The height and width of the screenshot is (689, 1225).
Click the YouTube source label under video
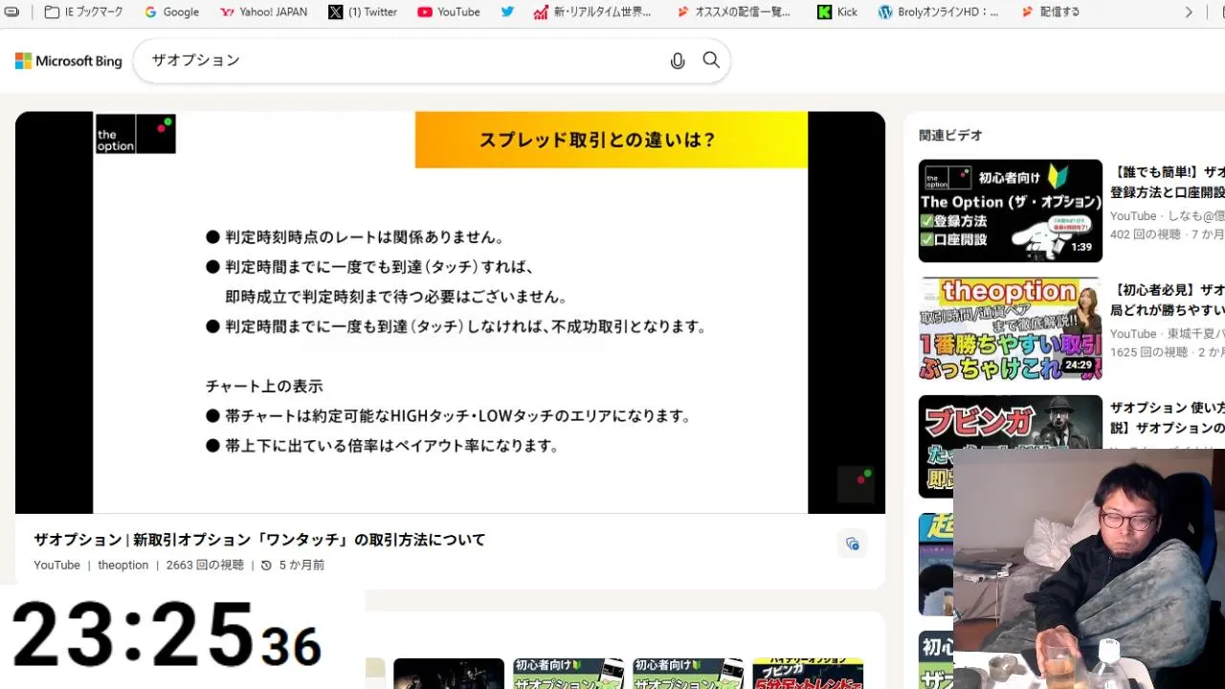tap(56, 566)
